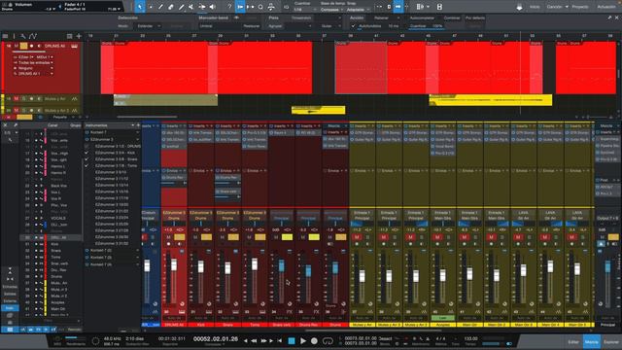Screen dimensions: 622x350
Task: Open the Compases timebase dropdown
Action: [x=332, y=10]
